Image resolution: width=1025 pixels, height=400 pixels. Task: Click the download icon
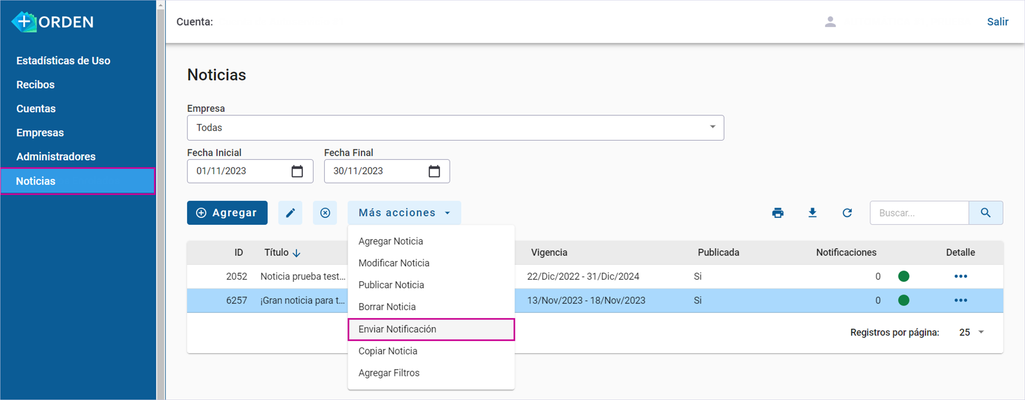[x=812, y=213]
